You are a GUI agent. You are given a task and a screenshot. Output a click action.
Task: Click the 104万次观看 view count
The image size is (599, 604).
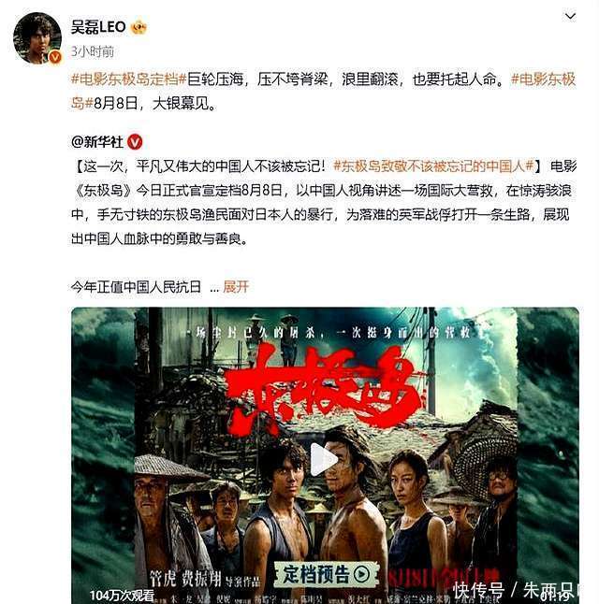(122, 596)
